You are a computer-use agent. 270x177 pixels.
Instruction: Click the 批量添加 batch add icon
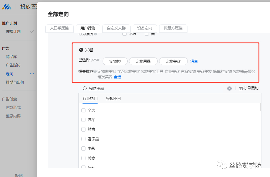241,88
